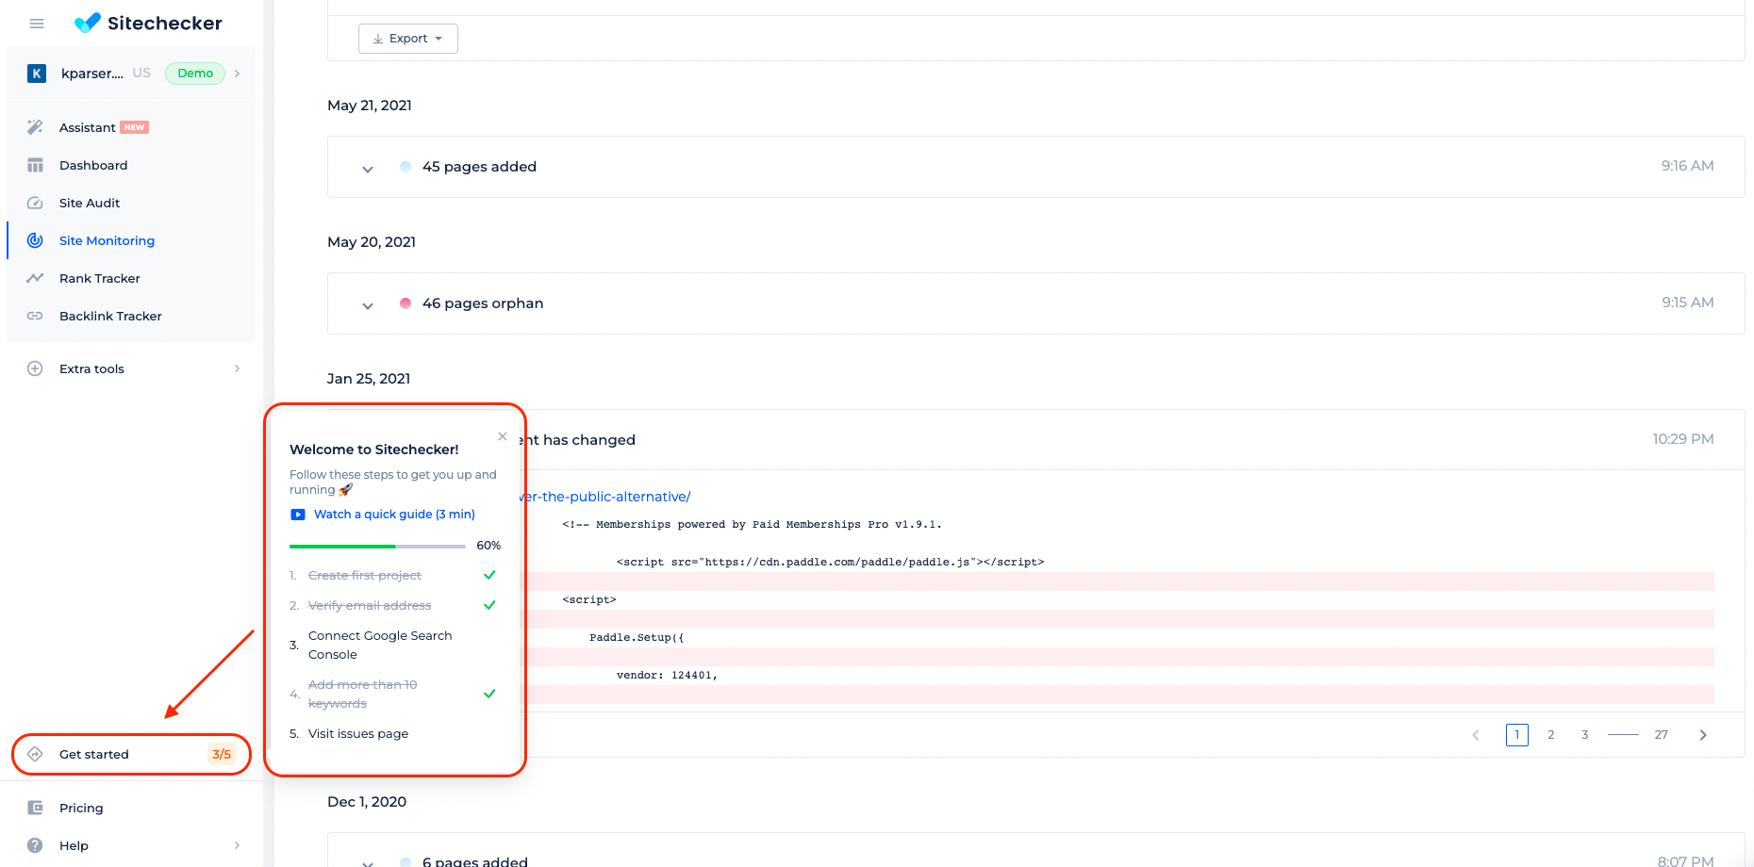Viewport: 1754px width, 867px height.
Task: Open Rank Tracker
Action: [99, 278]
